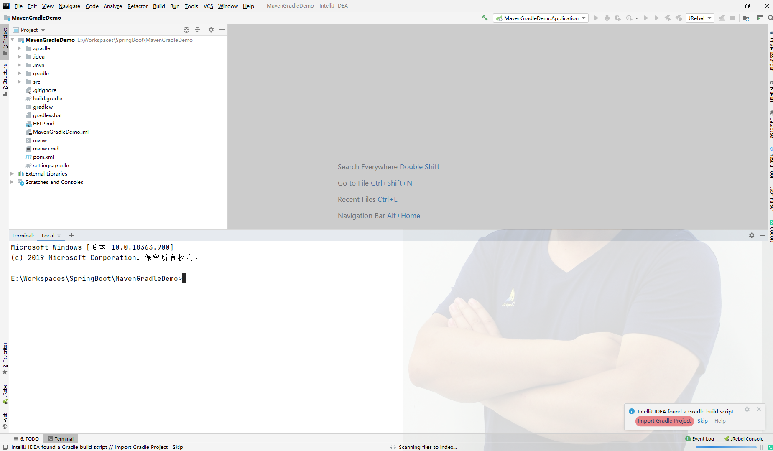Click the Build Project hammer icon
The height and width of the screenshot is (451, 773).
[x=485, y=18]
